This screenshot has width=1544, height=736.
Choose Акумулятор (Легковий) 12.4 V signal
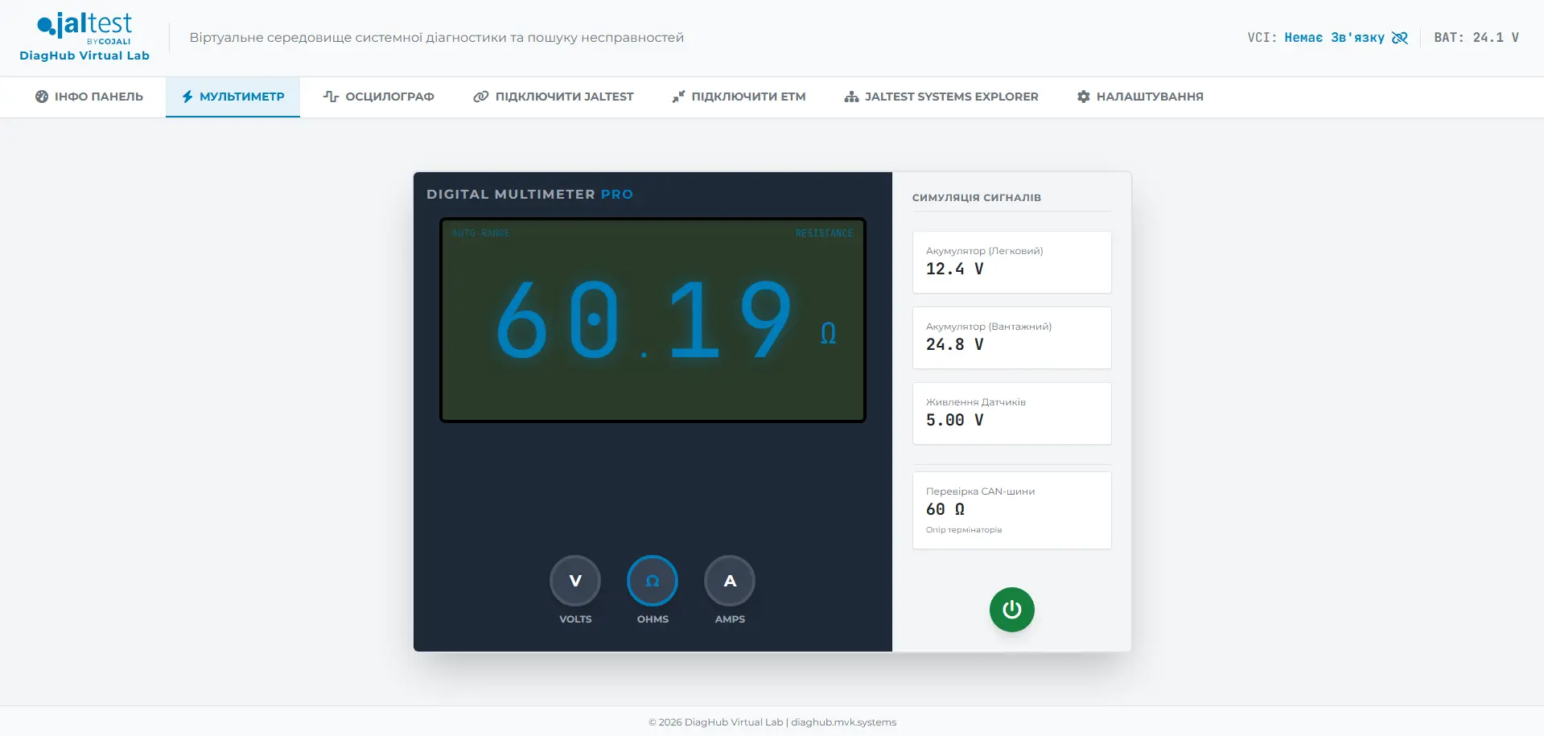click(1012, 262)
